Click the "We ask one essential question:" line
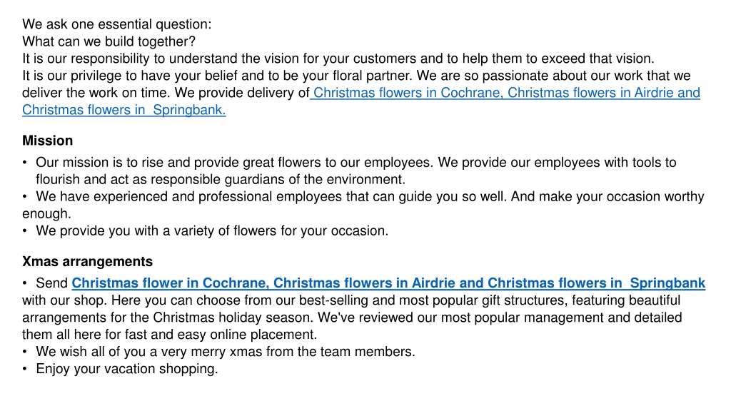This screenshot has width=731, height=411. click(x=117, y=24)
